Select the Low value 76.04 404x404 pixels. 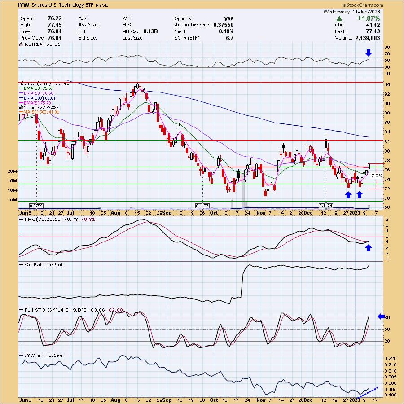(x=55, y=31)
